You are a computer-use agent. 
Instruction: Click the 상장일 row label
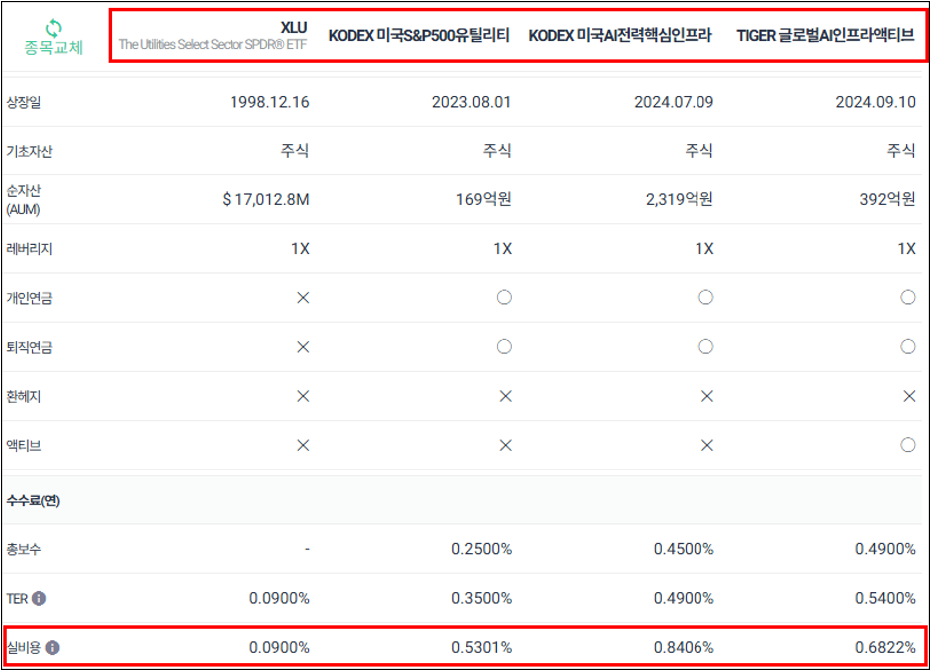[x=24, y=102]
